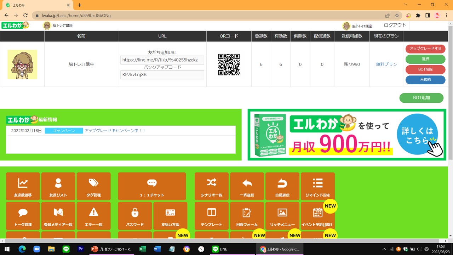Open Chrome's three-dot menu
453x255 pixels.
[x=447, y=16]
